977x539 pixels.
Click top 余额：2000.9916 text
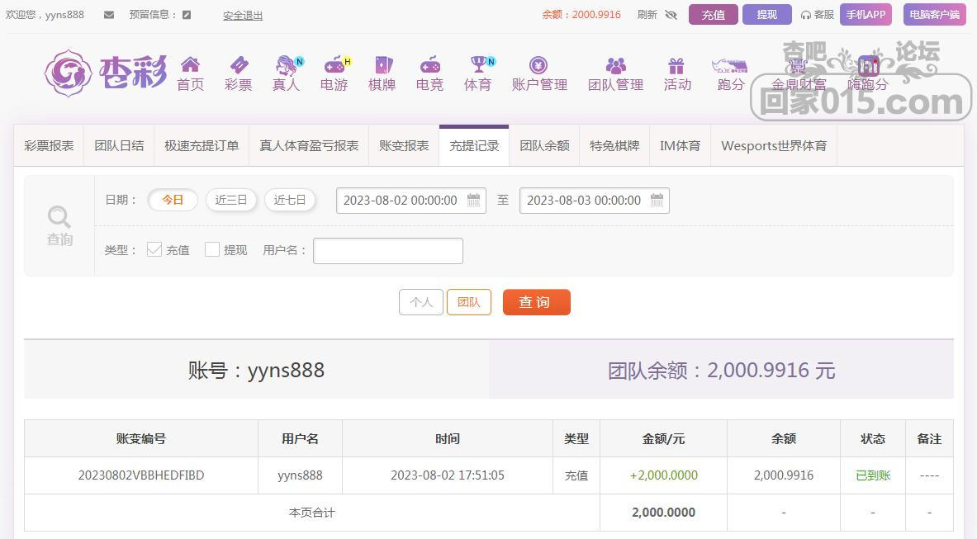581,14
